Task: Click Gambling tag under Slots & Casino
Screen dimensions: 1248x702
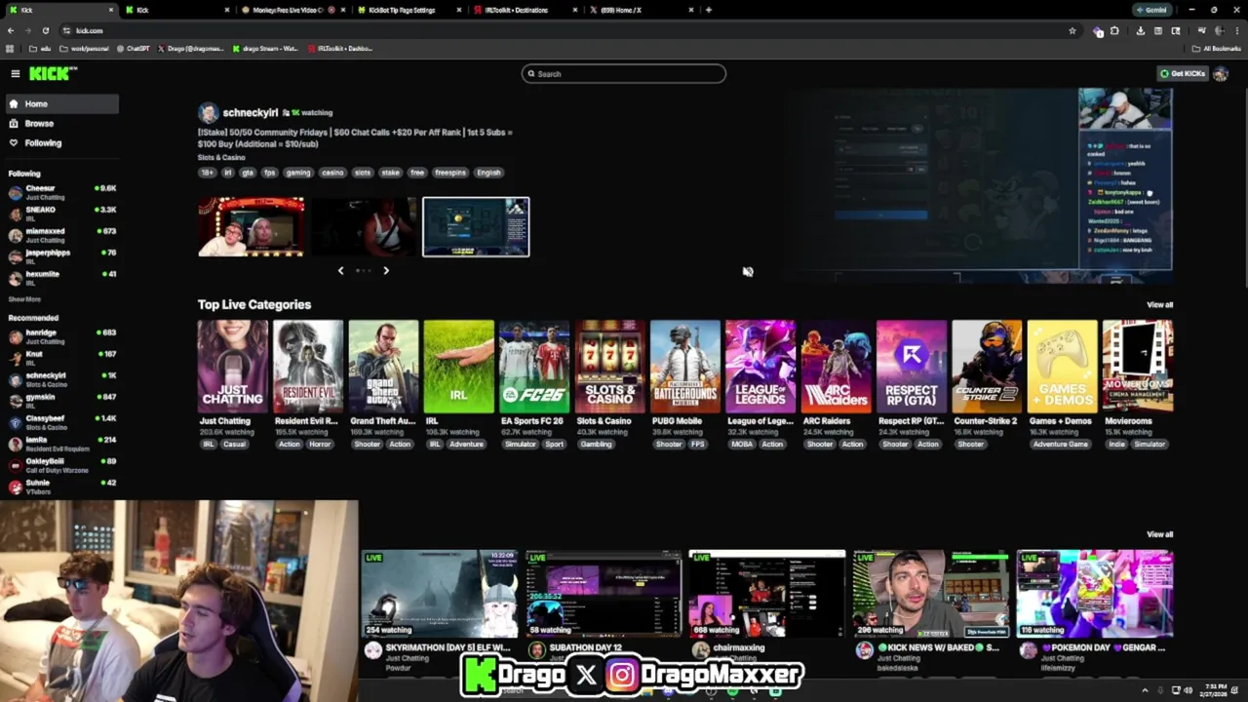Action: coord(596,445)
